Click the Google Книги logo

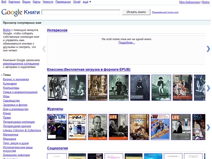20,12
